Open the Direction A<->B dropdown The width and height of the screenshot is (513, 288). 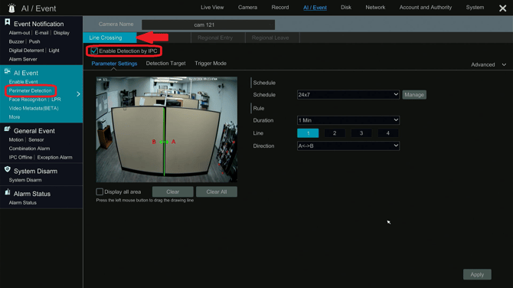pyautogui.click(x=348, y=146)
